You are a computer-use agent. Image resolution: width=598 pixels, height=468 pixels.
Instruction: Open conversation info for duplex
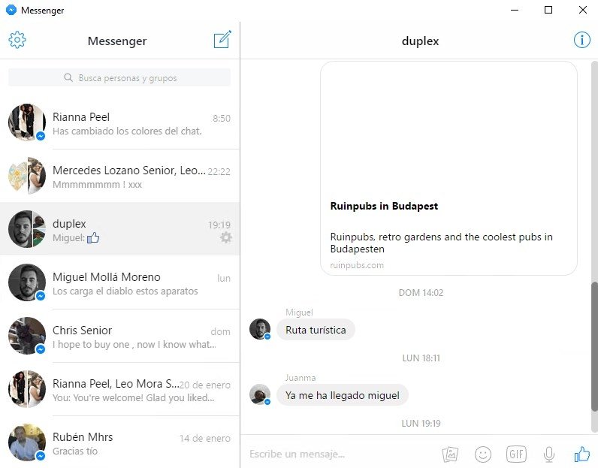pos(581,40)
